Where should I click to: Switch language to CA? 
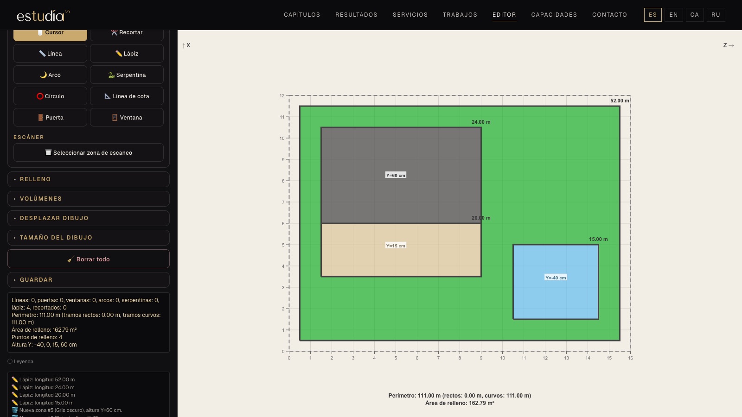[694, 15]
